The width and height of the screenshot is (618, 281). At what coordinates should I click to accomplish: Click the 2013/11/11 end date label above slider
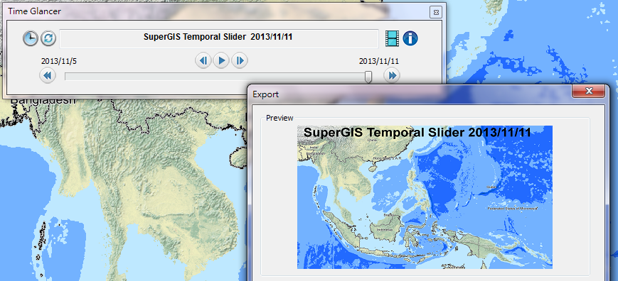379,61
